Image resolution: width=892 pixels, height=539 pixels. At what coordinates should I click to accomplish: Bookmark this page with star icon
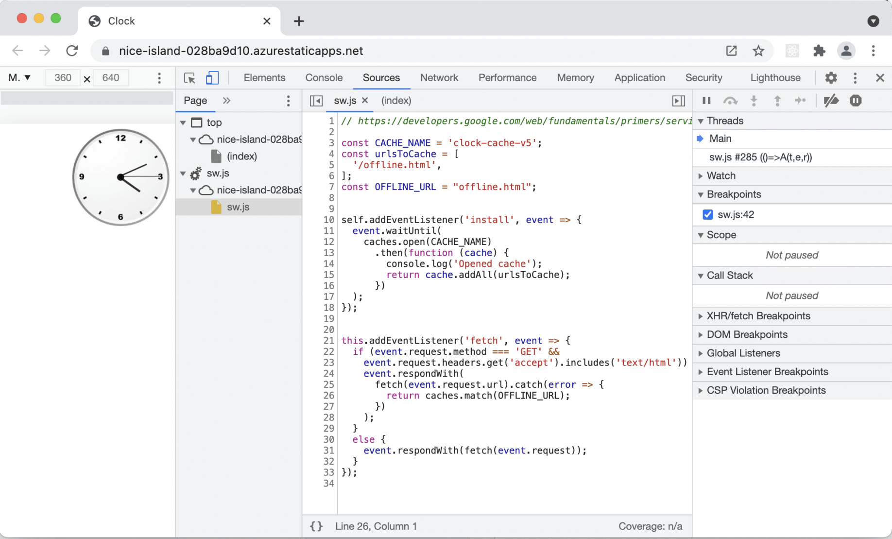click(758, 51)
